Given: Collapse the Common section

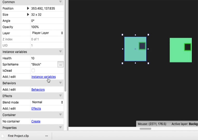Looking at the screenshot, I should (x=60, y=2).
